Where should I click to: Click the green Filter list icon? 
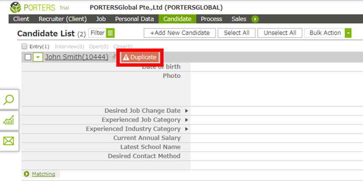coord(110,33)
